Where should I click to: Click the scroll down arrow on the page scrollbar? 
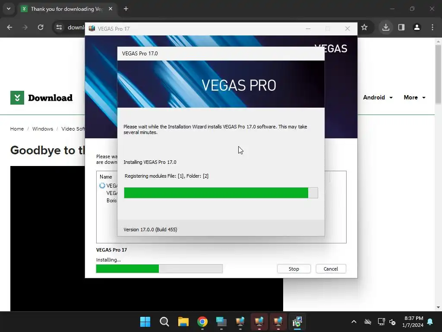click(438, 307)
